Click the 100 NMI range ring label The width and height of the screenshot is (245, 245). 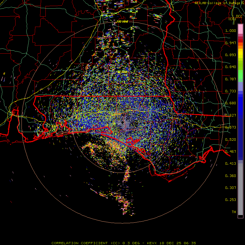[x=122, y=22]
